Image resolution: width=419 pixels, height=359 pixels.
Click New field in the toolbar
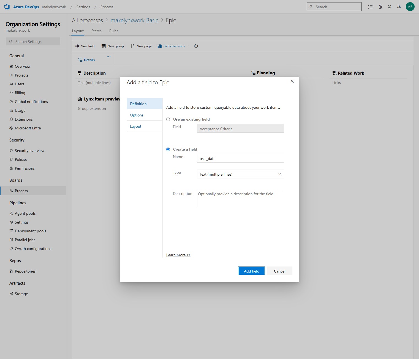(85, 46)
